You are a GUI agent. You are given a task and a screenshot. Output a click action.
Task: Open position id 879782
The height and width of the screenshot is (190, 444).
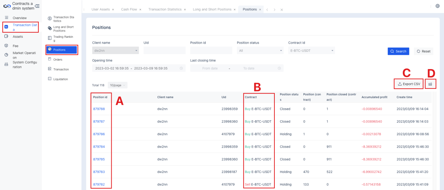pos(99,184)
